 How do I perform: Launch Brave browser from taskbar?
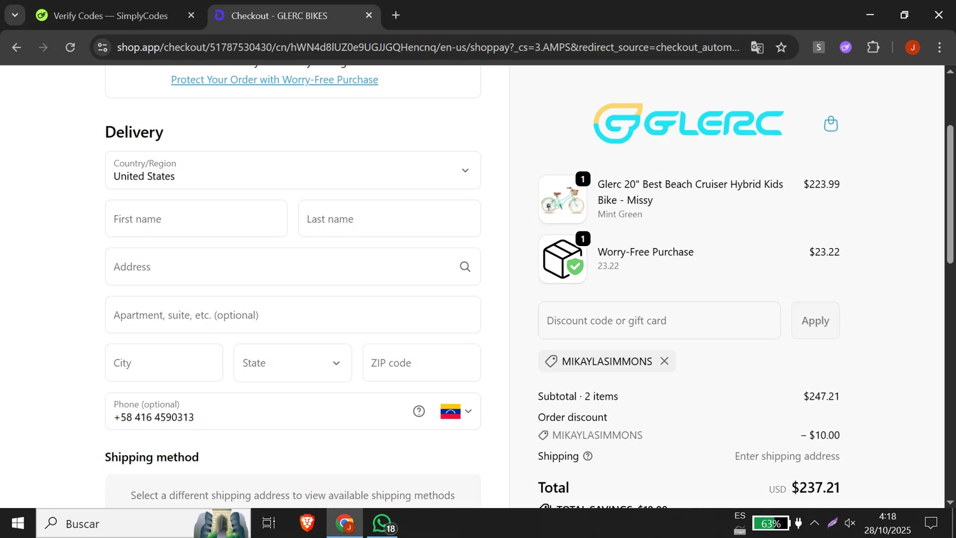point(307,523)
